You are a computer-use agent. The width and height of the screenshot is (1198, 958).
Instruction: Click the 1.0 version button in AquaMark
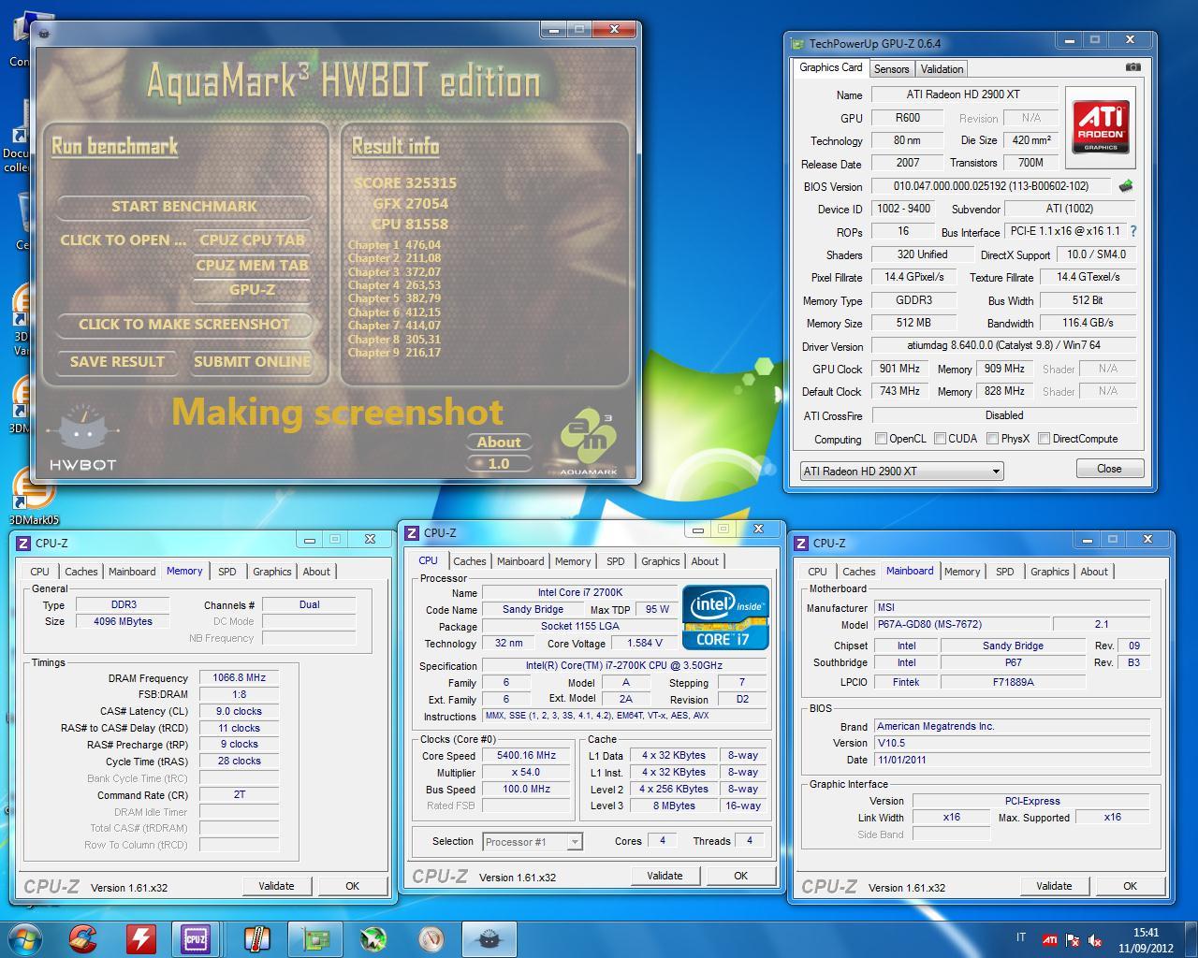(499, 463)
